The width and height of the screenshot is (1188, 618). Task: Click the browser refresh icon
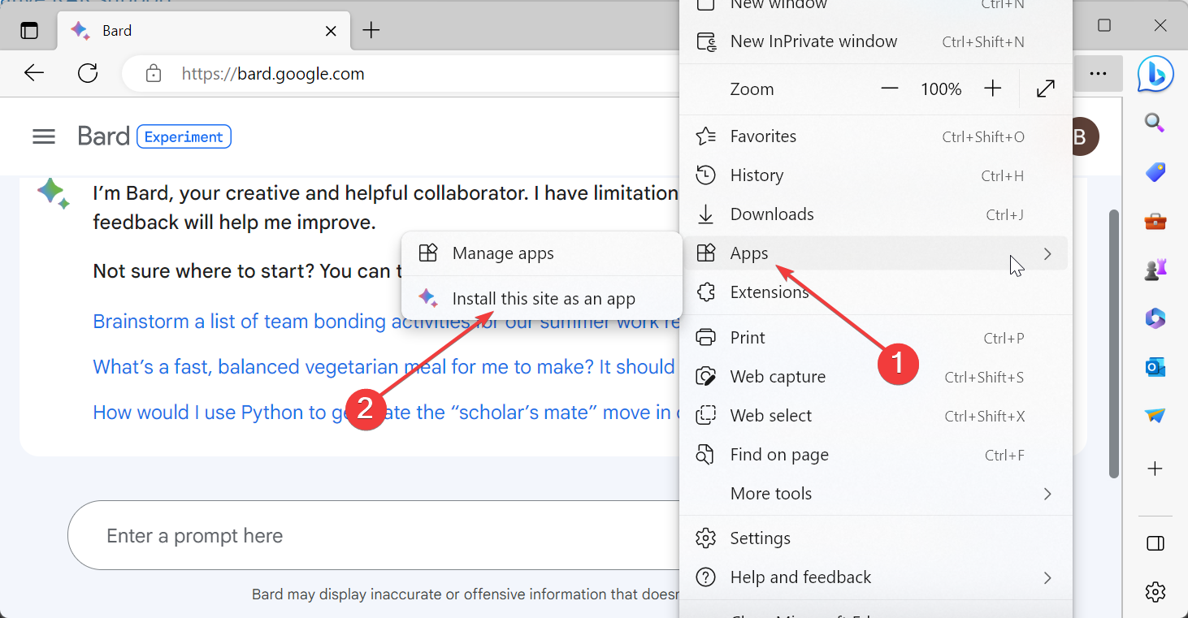(88, 74)
